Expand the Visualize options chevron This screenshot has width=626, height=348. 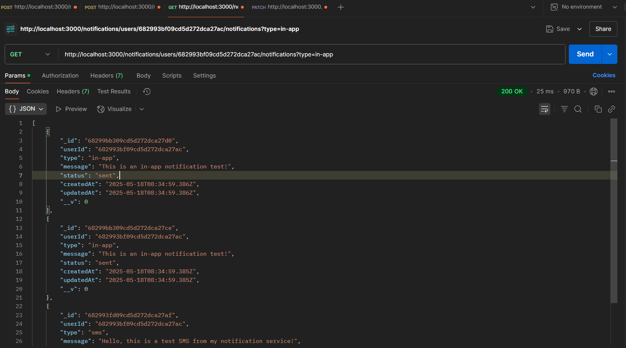tap(142, 109)
